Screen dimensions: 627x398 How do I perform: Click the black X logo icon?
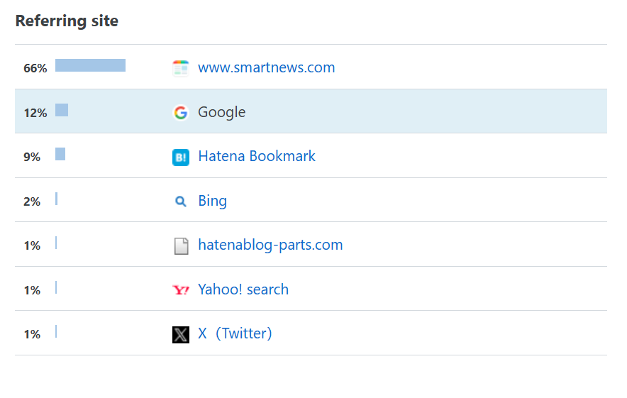pyautogui.click(x=181, y=335)
